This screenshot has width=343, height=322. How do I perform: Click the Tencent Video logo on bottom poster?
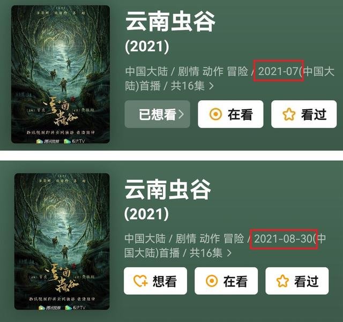pyautogui.click(x=50, y=308)
